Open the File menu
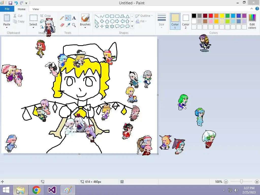The height and width of the screenshot is (195, 260). [7, 9]
